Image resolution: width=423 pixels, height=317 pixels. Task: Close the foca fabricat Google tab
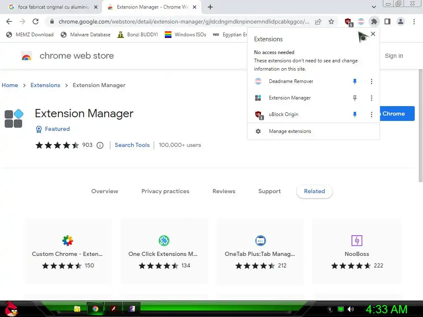tap(96, 7)
